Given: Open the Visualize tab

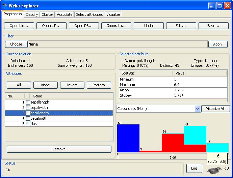Looking at the screenshot, I should tap(113, 14).
